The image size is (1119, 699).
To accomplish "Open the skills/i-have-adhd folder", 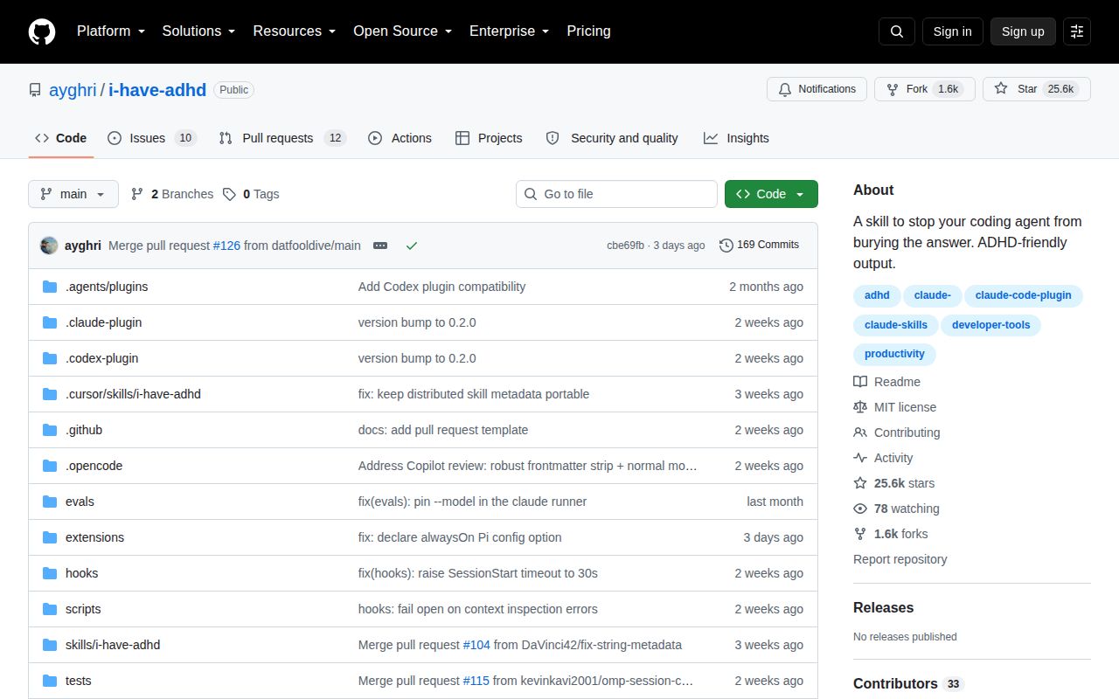I will click(113, 645).
